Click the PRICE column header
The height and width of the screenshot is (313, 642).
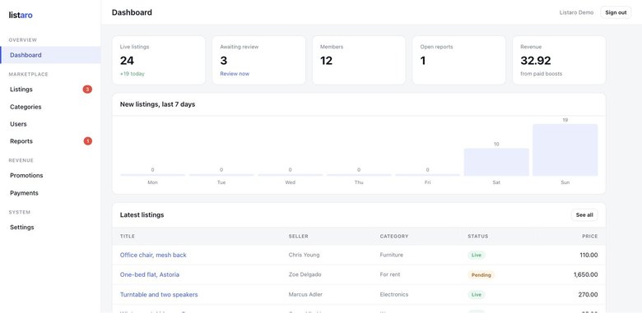[x=590, y=236]
